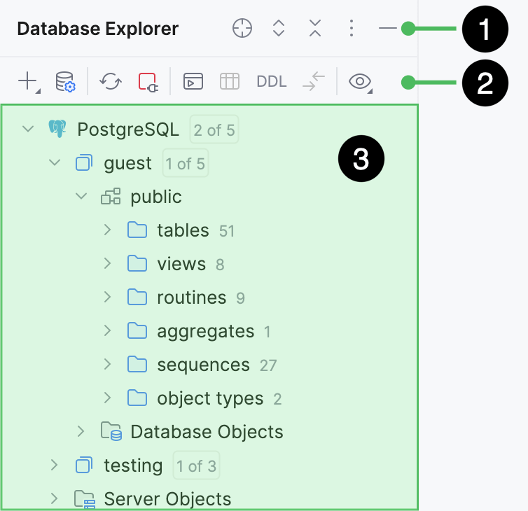
Task: Collapse the guest database node
Action: 55,163
